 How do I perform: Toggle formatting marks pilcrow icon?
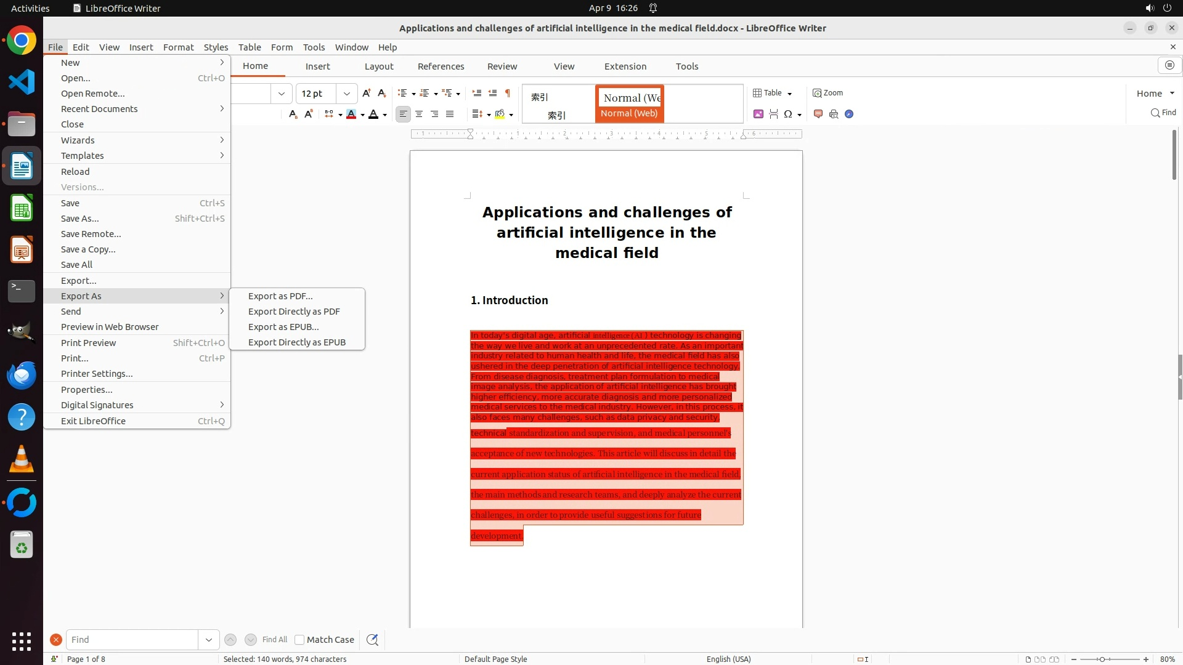pos(508,93)
